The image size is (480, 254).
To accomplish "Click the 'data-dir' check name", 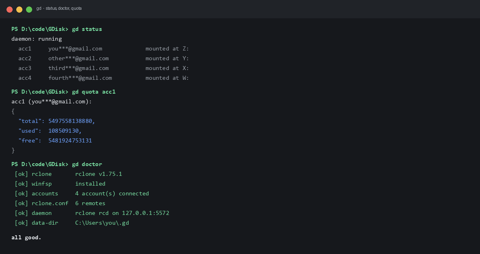I will pyautogui.click(x=45, y=223).
